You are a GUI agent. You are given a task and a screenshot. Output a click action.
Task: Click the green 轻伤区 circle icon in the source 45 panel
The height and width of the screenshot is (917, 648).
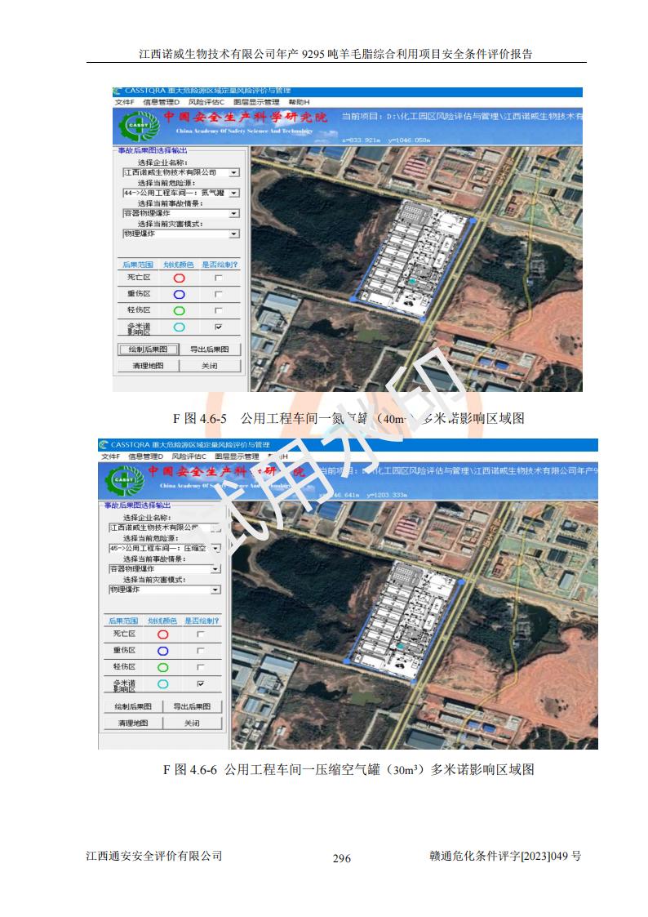point(163,667)
